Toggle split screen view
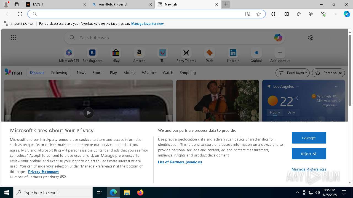This screenshot has width=353, height=198. tap(287, 14)
